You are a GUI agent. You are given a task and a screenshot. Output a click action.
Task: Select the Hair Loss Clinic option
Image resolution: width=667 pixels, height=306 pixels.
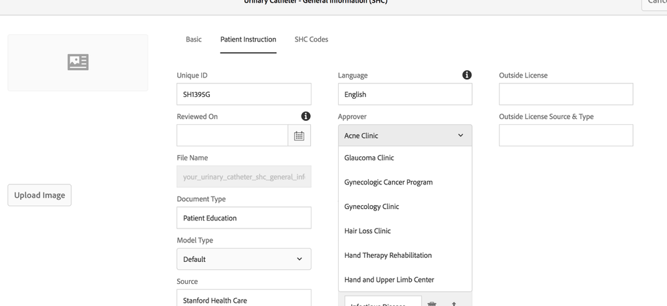(x=368, y=231)
